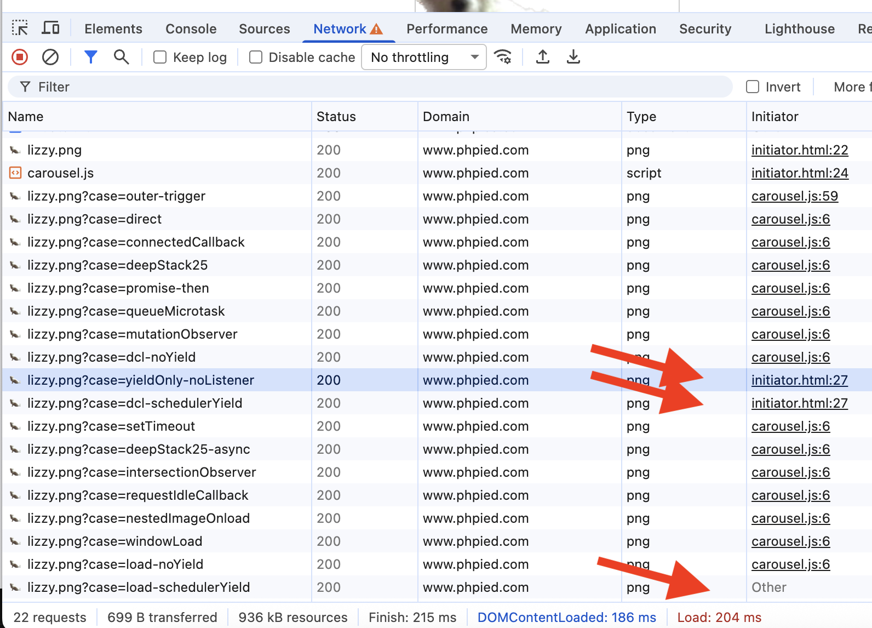Screen dimensions: 872x628
Task: Open initiator link for yieldOnly-noListener row
Action: [x=800, y=380]
